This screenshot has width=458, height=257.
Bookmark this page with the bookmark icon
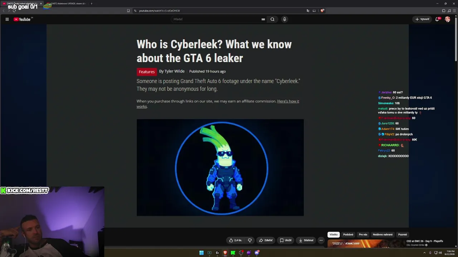128,11
